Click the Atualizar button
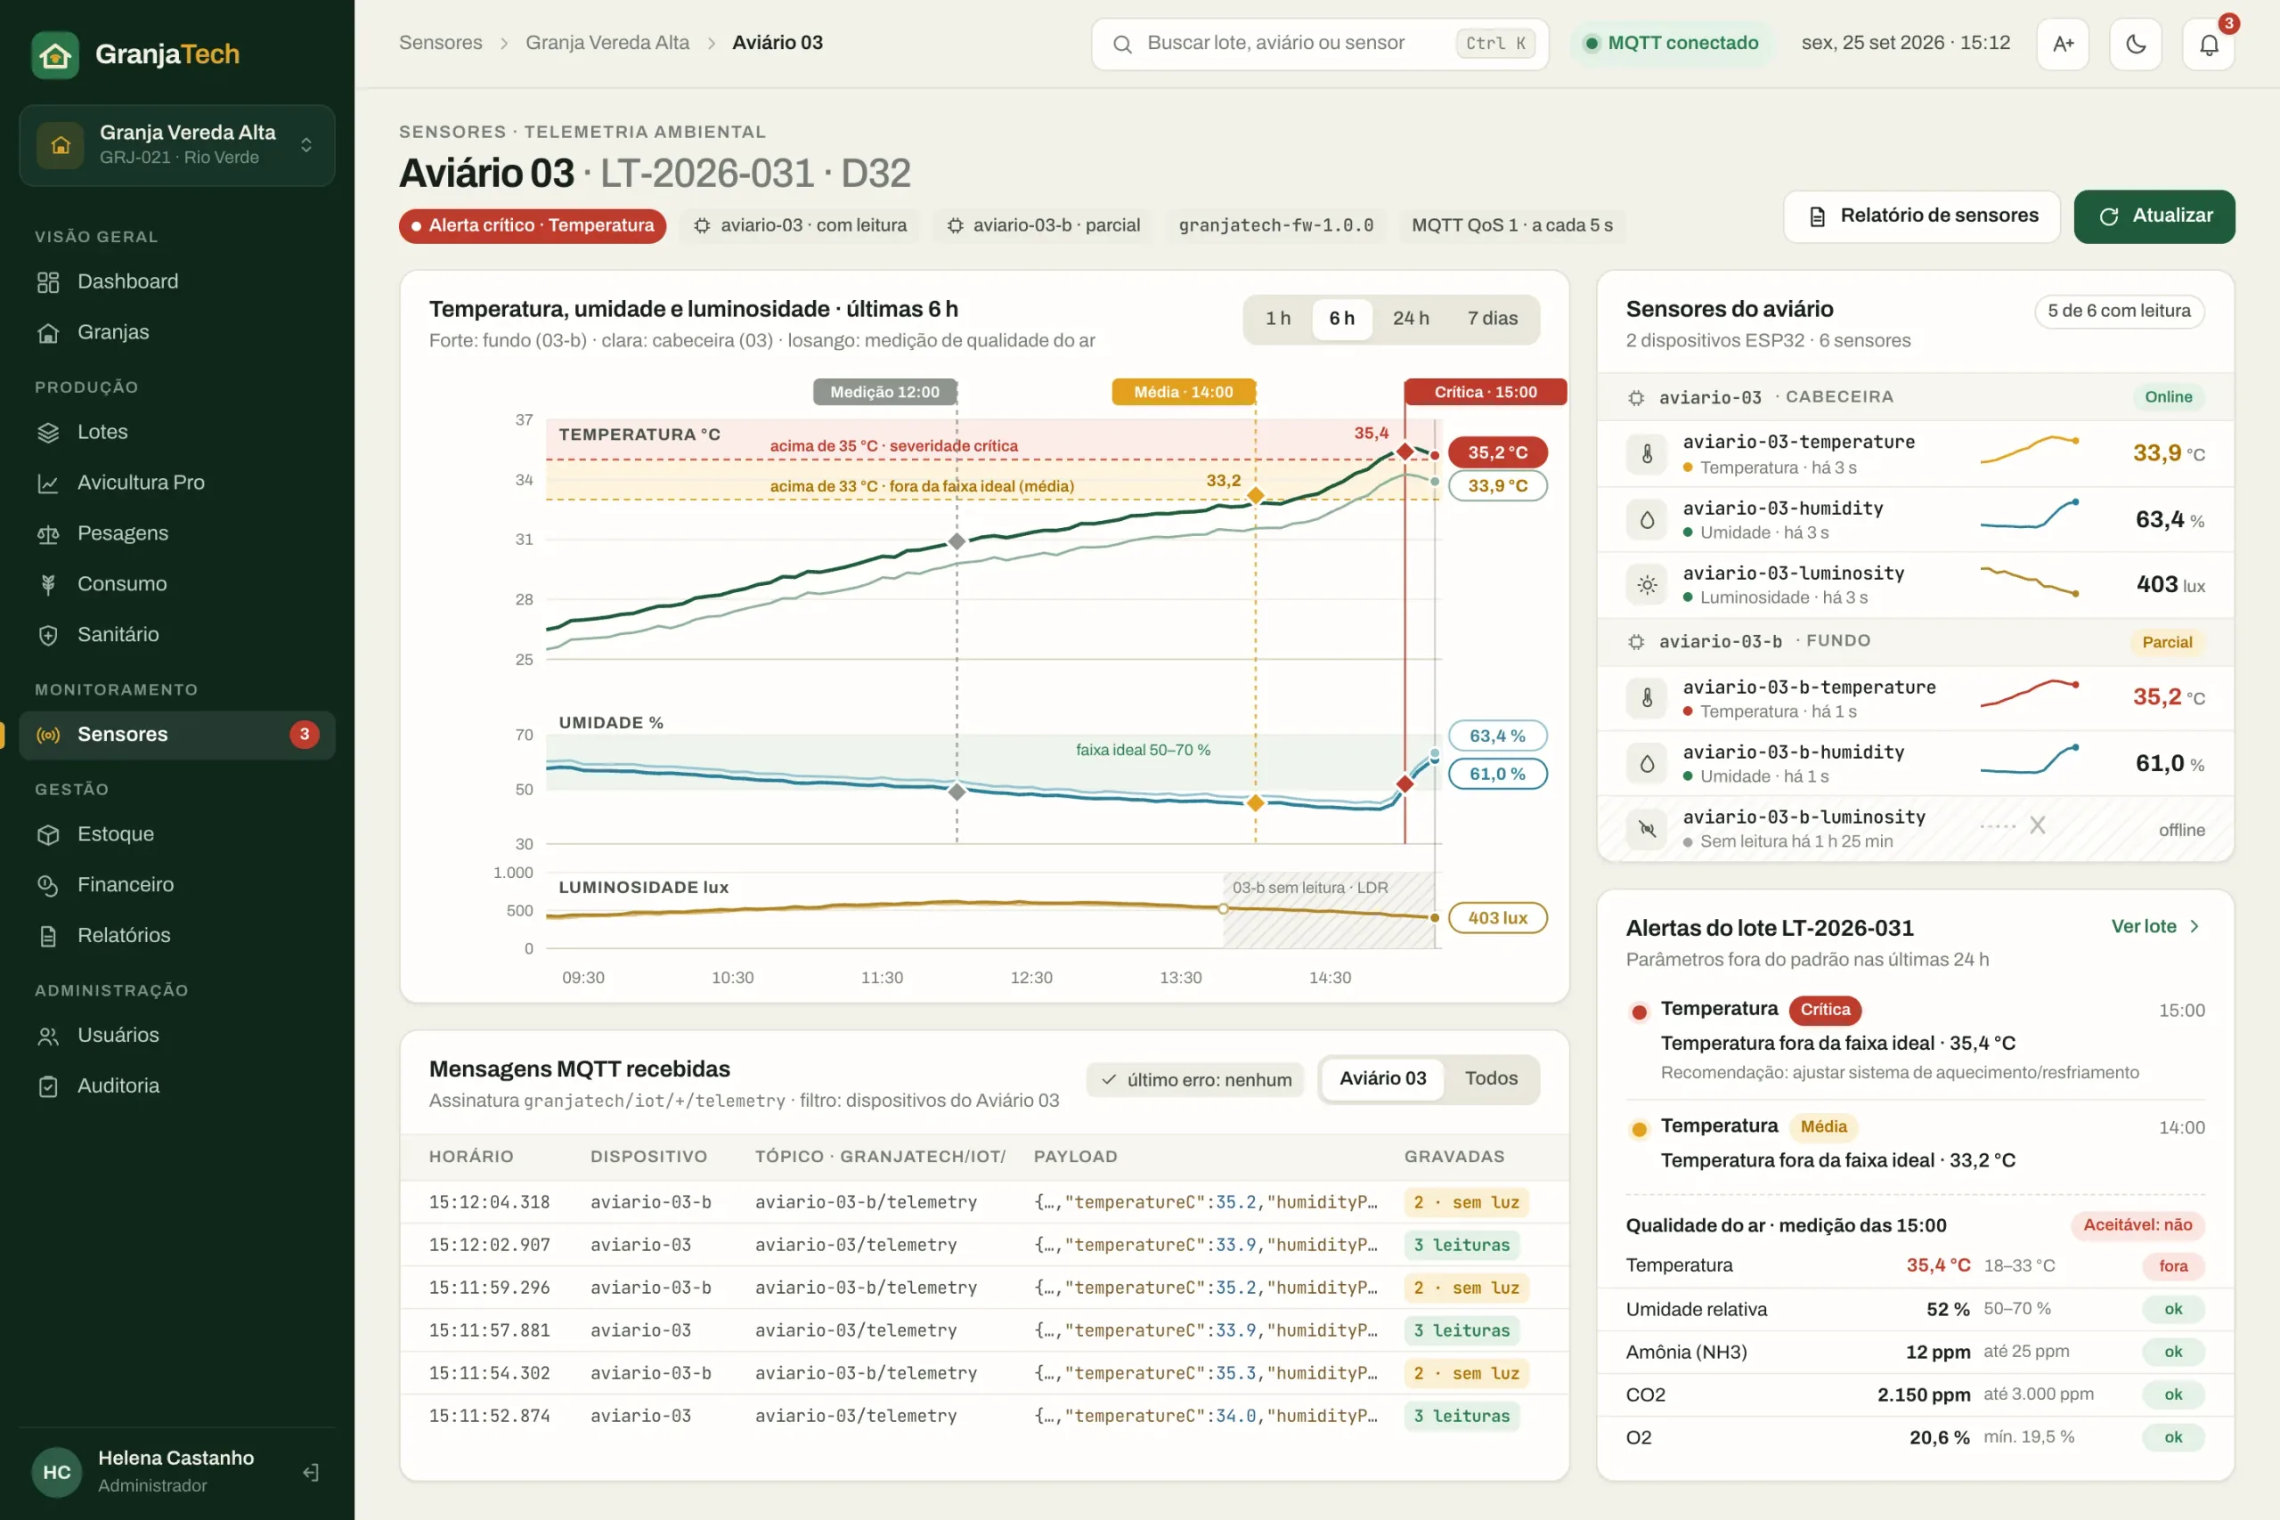Image resolution: width=2280 pixels, height=1520 pixels. [x=2154, y=215]
